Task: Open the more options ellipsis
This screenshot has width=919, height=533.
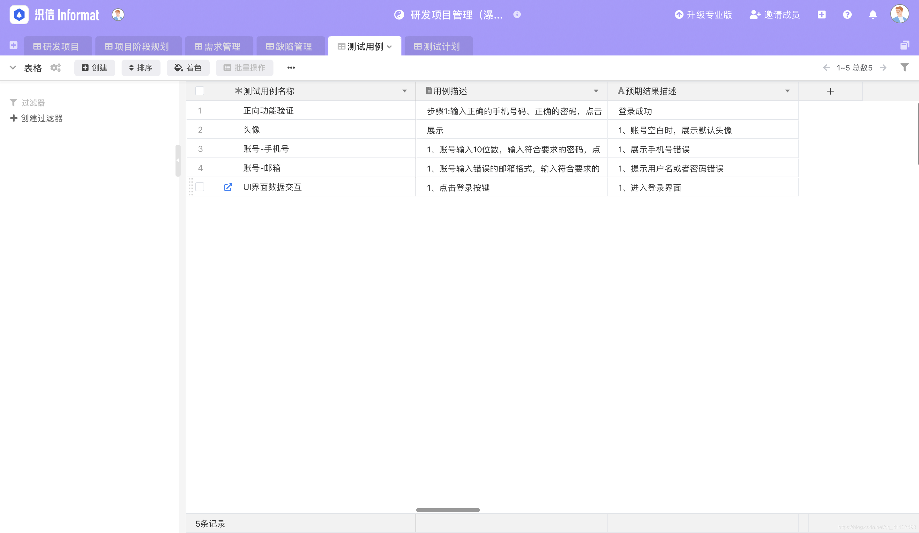Action: point(291,68)
